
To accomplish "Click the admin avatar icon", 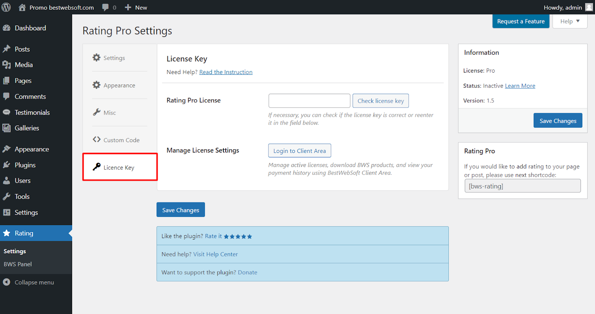I will pos(589,7).
